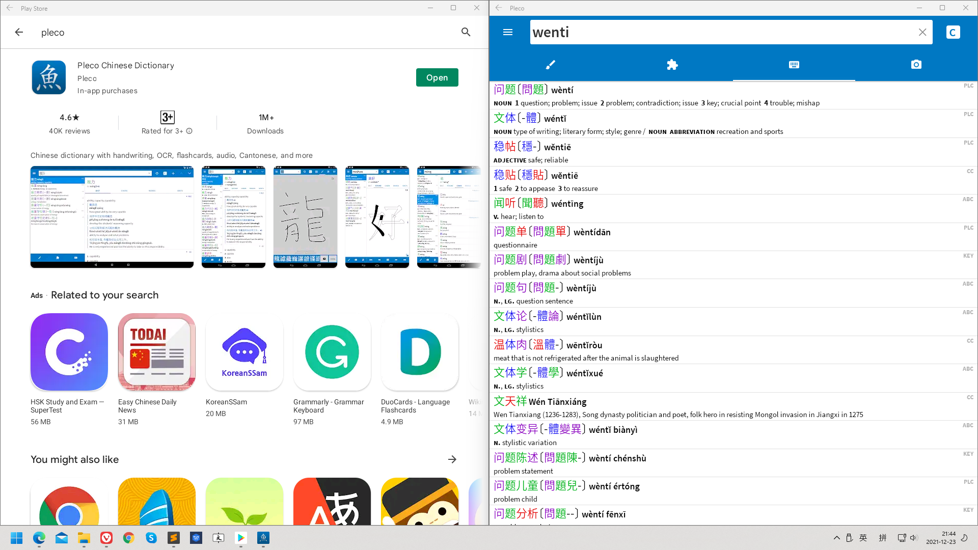
Task: Open dictionary entry 问题 wèntí
Action: (x=733, y=95)
